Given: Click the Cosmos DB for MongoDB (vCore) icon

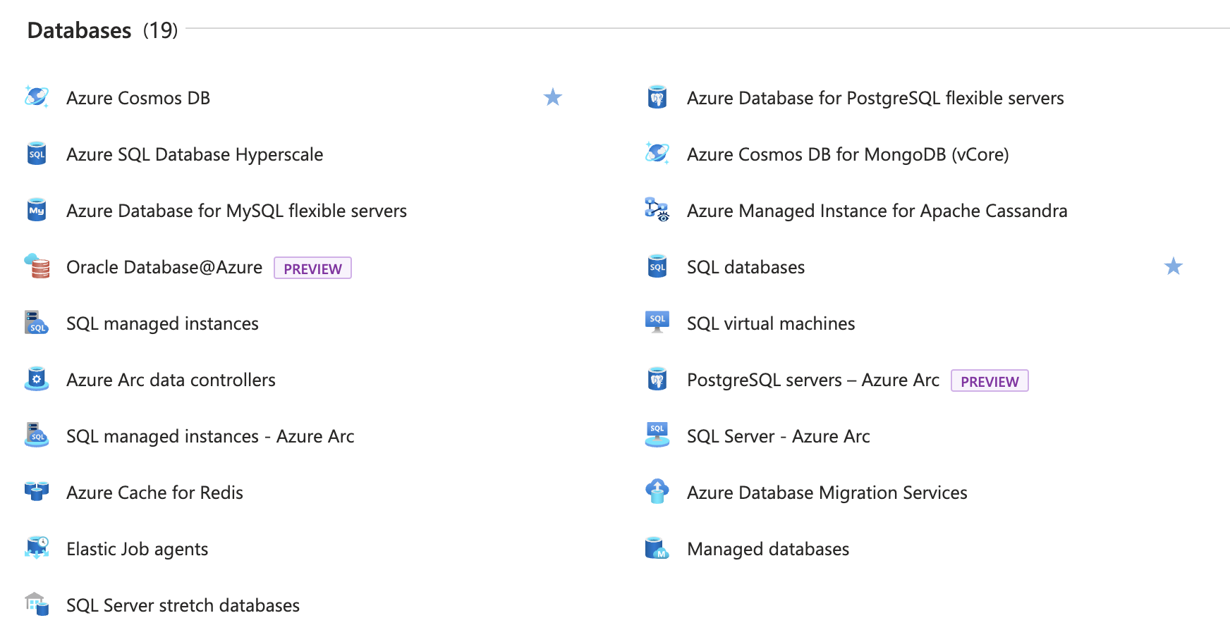Looking at the screenshot, I should point(657,154).
